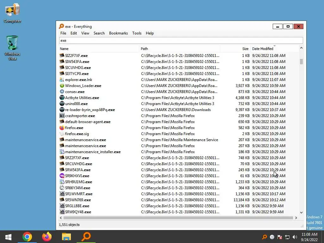
Task: Open the File menu
Action: (x=63, y=33)
